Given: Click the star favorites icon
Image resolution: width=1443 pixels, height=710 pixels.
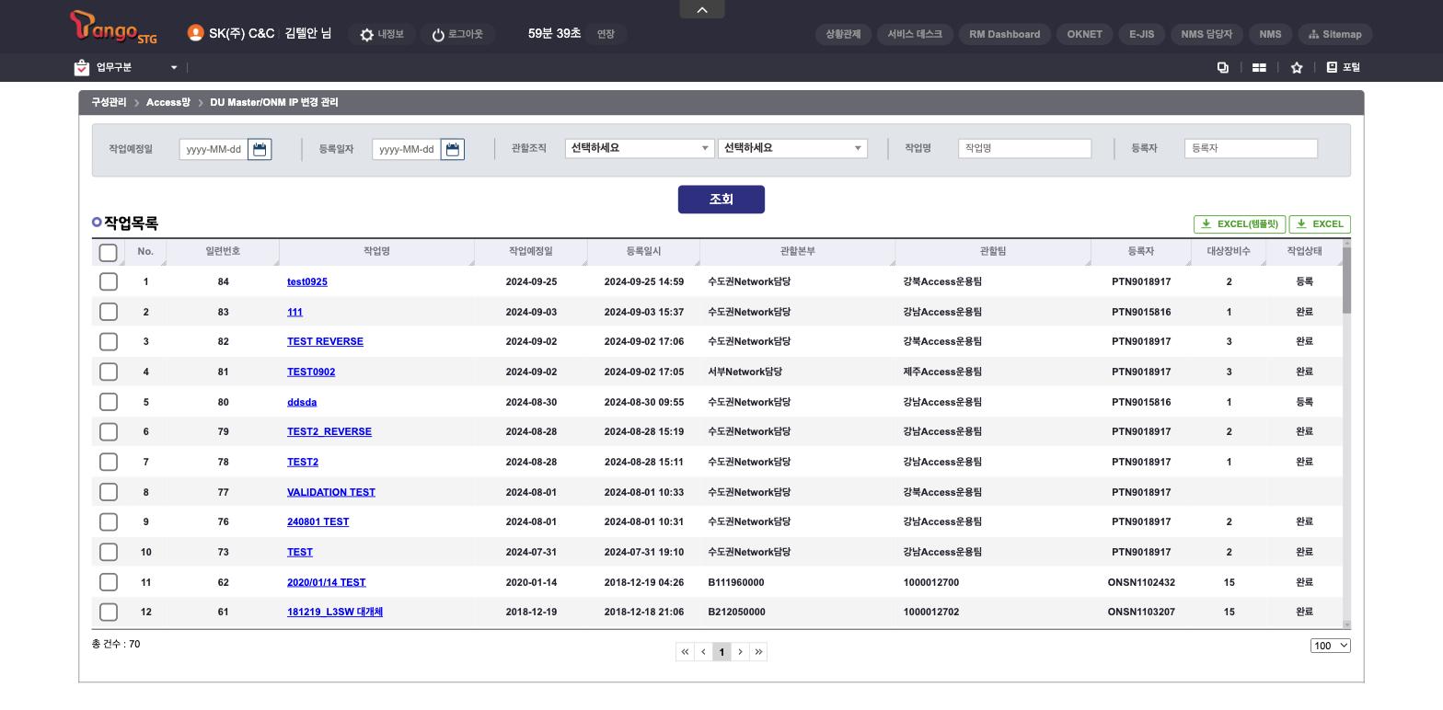Looking at the screenshot, I should point(1297,67).
